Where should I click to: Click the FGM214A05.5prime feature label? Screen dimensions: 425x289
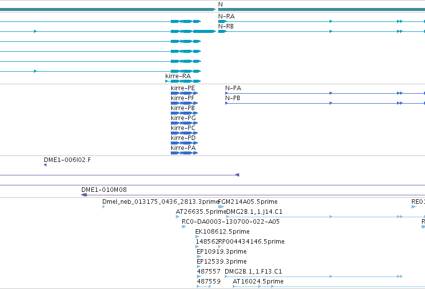(248, 202)
